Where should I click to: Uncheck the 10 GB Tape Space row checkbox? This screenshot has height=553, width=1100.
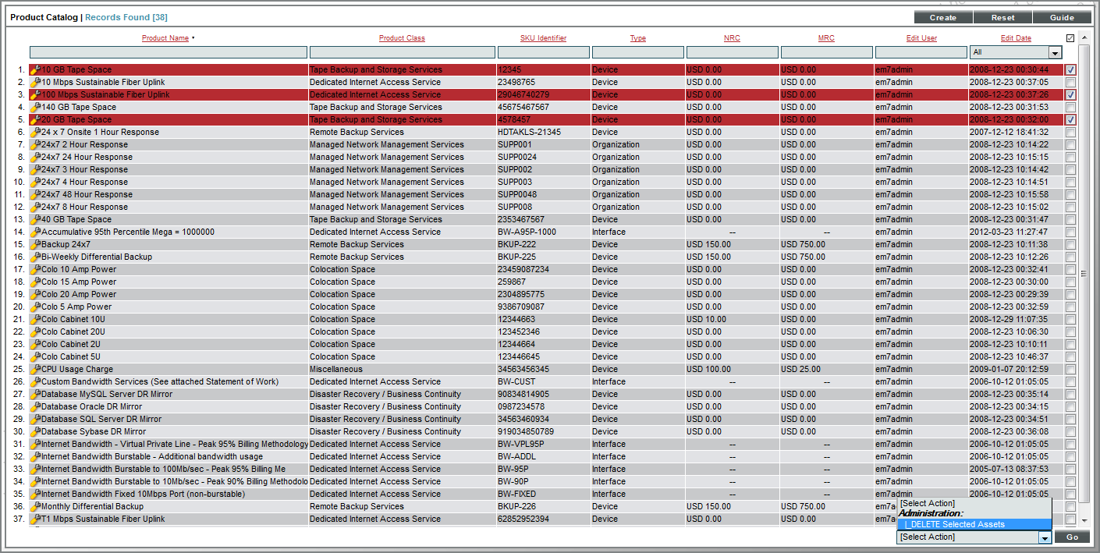tap(1070, 70)
